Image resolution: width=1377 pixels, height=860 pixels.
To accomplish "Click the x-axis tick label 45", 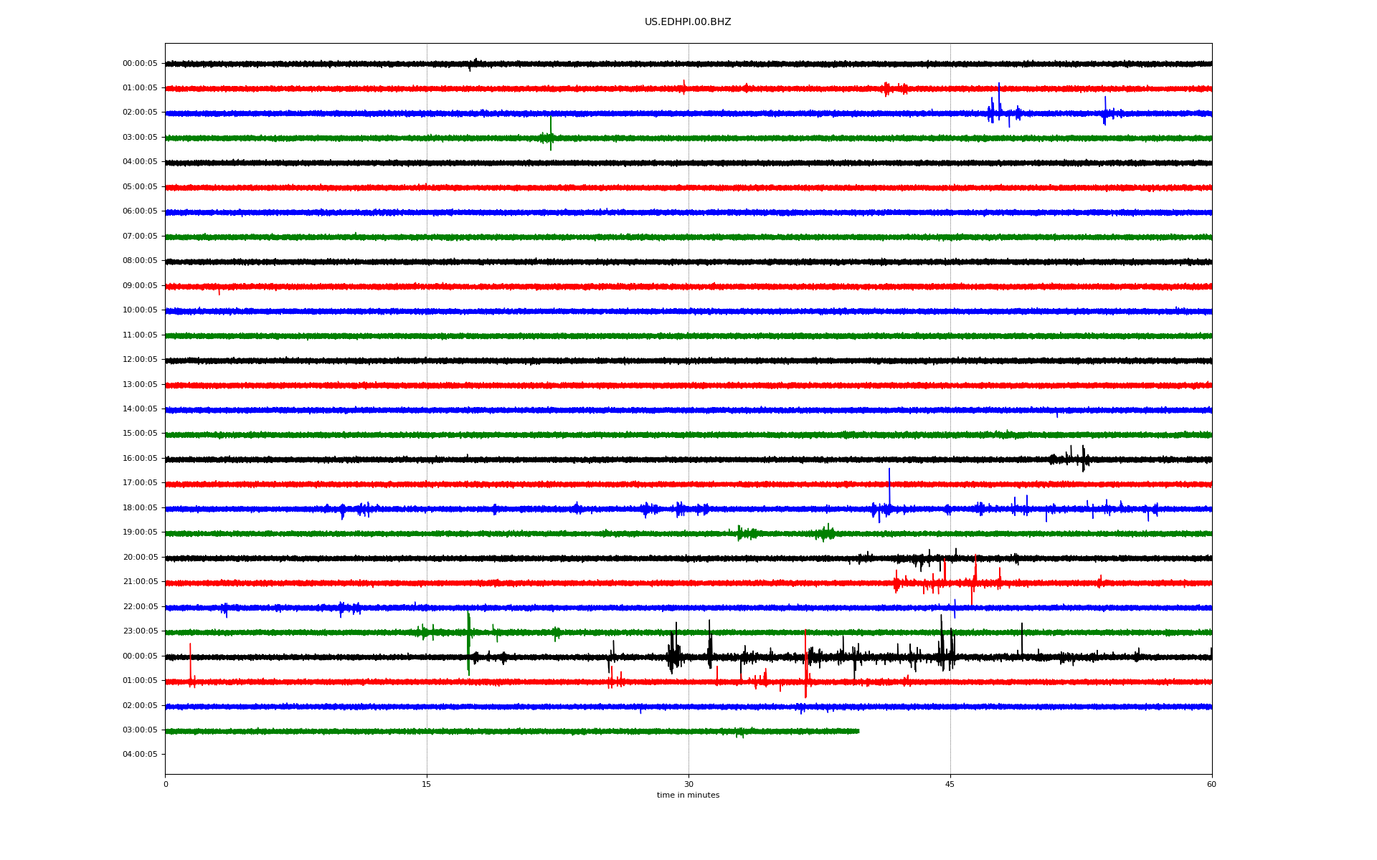I will pos(950,785).
